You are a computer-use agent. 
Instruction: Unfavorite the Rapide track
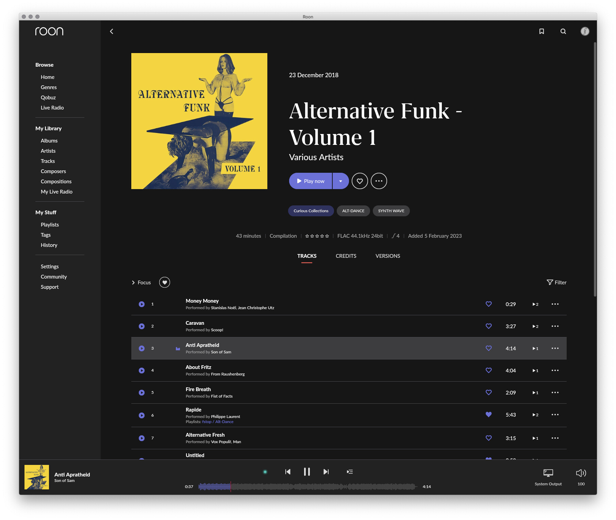click(x=488, y=415)
